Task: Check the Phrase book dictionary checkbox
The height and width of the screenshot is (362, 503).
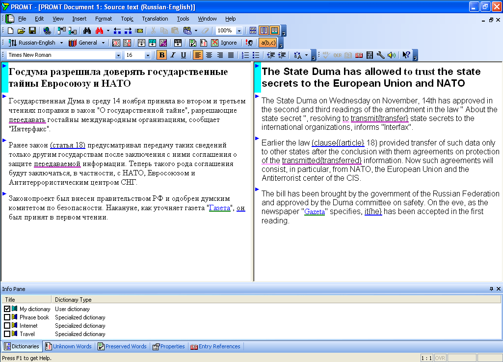Action: click(7, 317)
